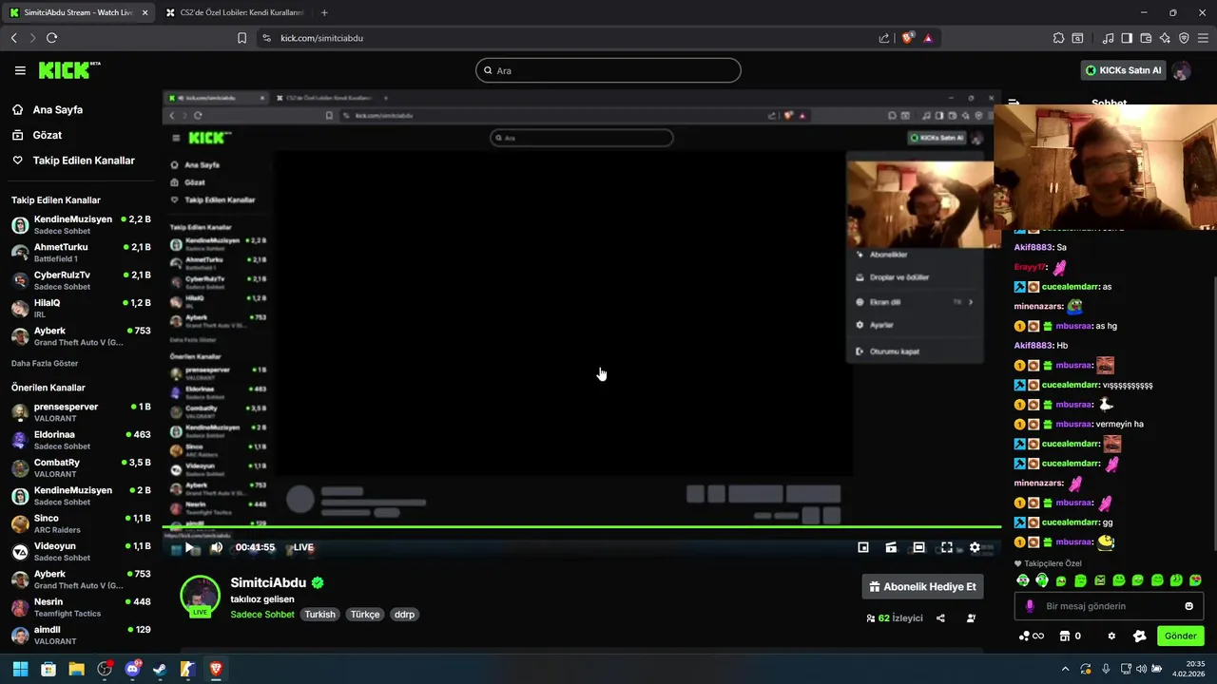Open Takip Edilen Kanallar
Screen dimensions: 1217x684
click(84, 161)
